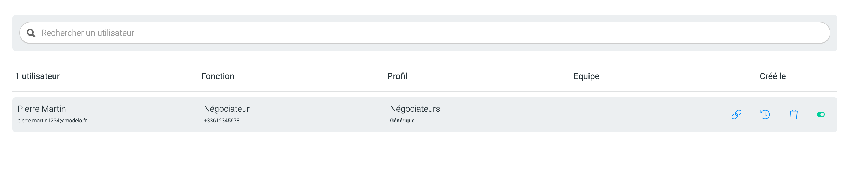Click the magnifying glass search icon

[x=31, y=33]
